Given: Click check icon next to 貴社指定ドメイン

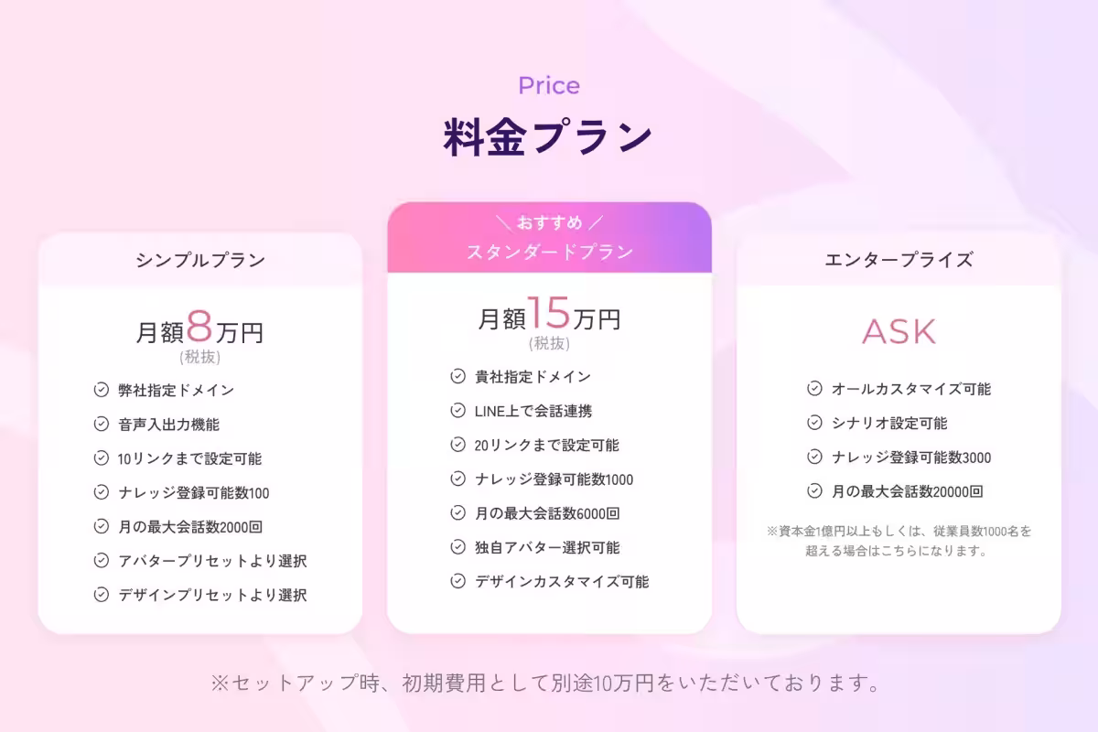Looking at the screenshot, I should point(458,376).
